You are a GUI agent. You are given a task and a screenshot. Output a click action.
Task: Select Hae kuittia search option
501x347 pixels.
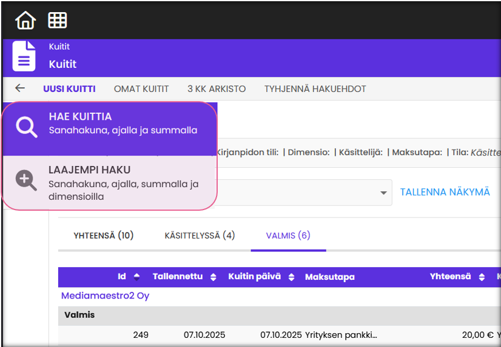pos(109,123)
